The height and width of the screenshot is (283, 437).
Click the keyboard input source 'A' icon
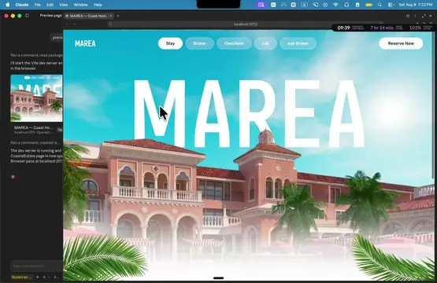point(304,5)
